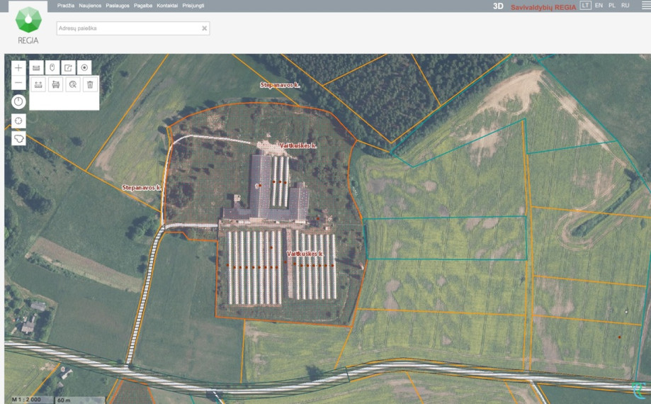Choose the distance measurement tool with arrows
Viewport: 651px width, 404px height.
(38, 85)
